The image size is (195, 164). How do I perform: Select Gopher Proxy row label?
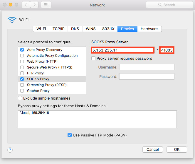tap(38, 91)
